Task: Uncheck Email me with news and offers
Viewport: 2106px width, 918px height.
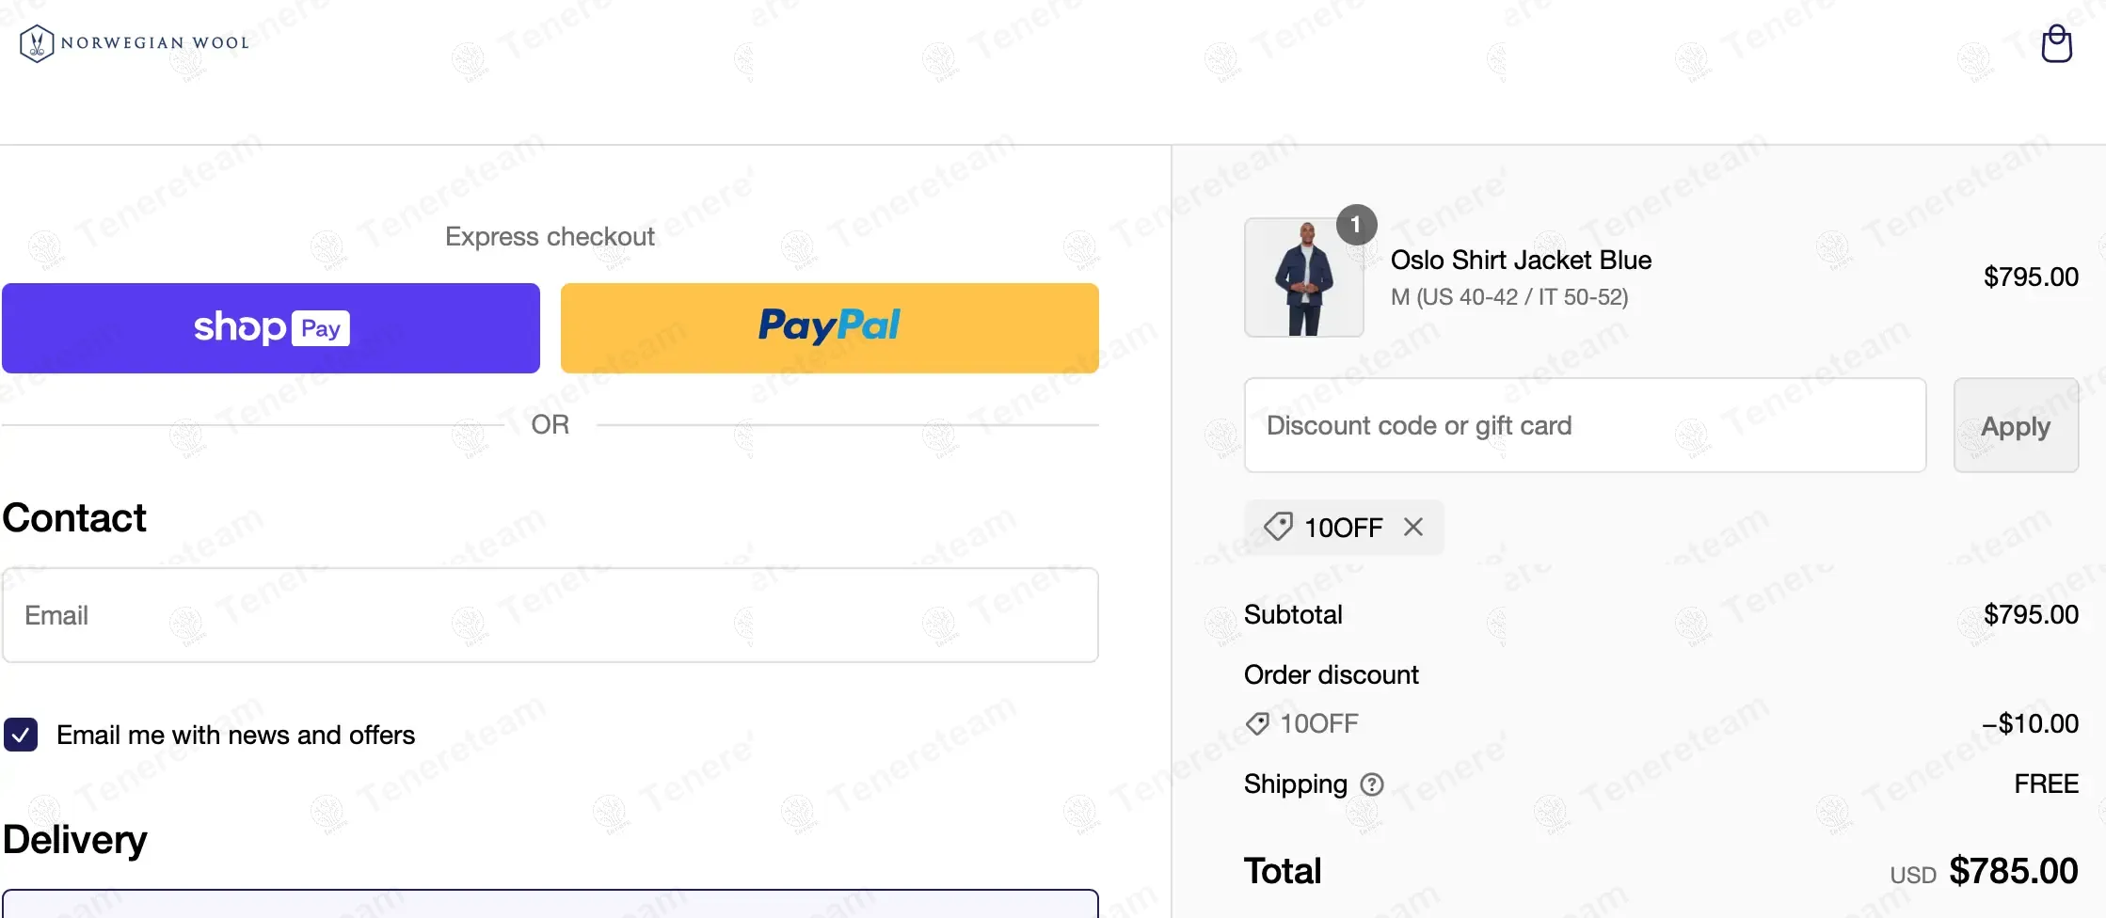Action: (21, 735)
